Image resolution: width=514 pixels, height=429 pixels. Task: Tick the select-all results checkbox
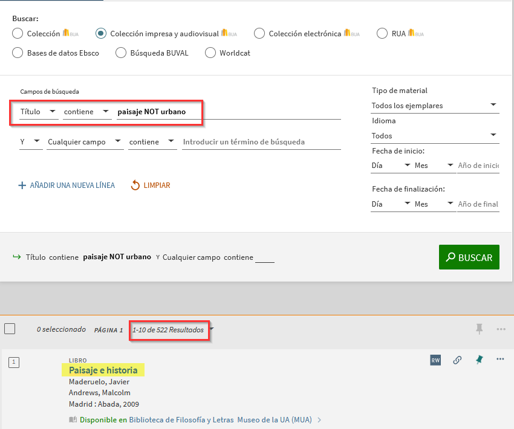pyautogui.click(x=10, y=329)
